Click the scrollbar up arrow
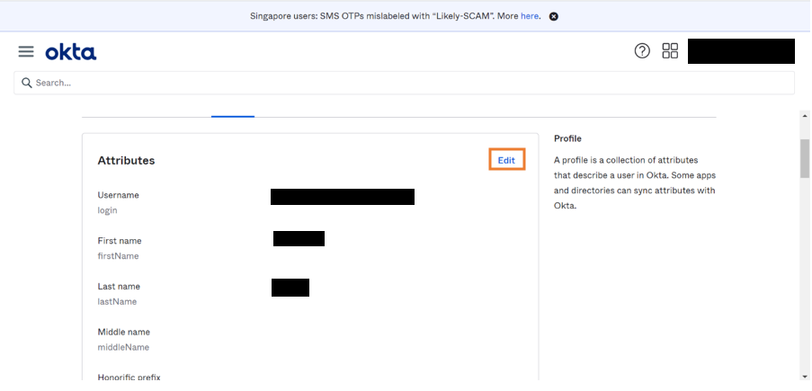 point(805,117)
